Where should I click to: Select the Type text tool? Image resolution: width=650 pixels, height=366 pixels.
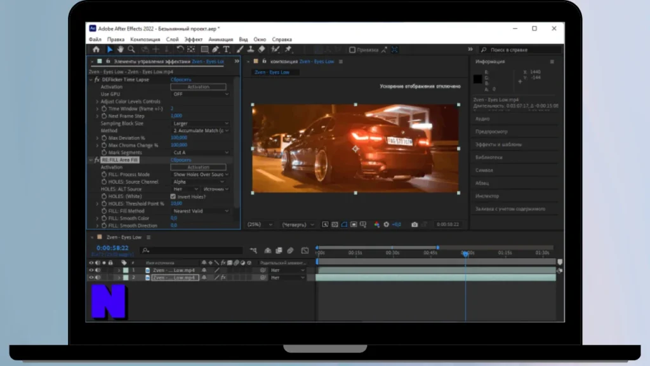pyautogui.click(x=227, y=50)
